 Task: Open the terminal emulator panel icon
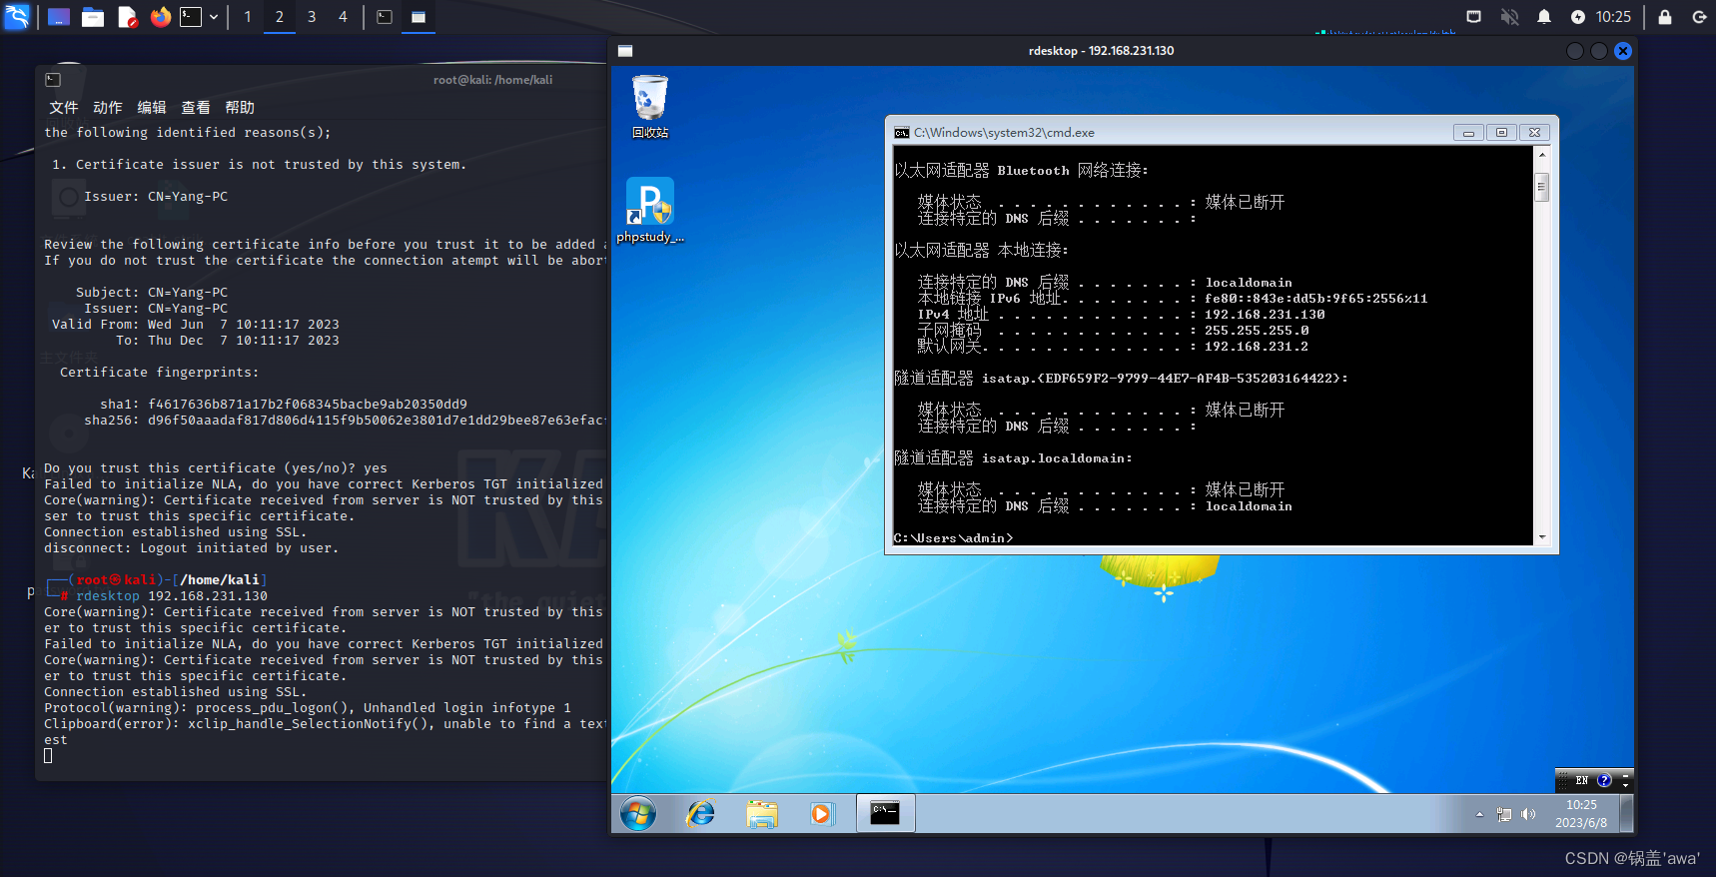pyautogui.click(x=191, y=17)
